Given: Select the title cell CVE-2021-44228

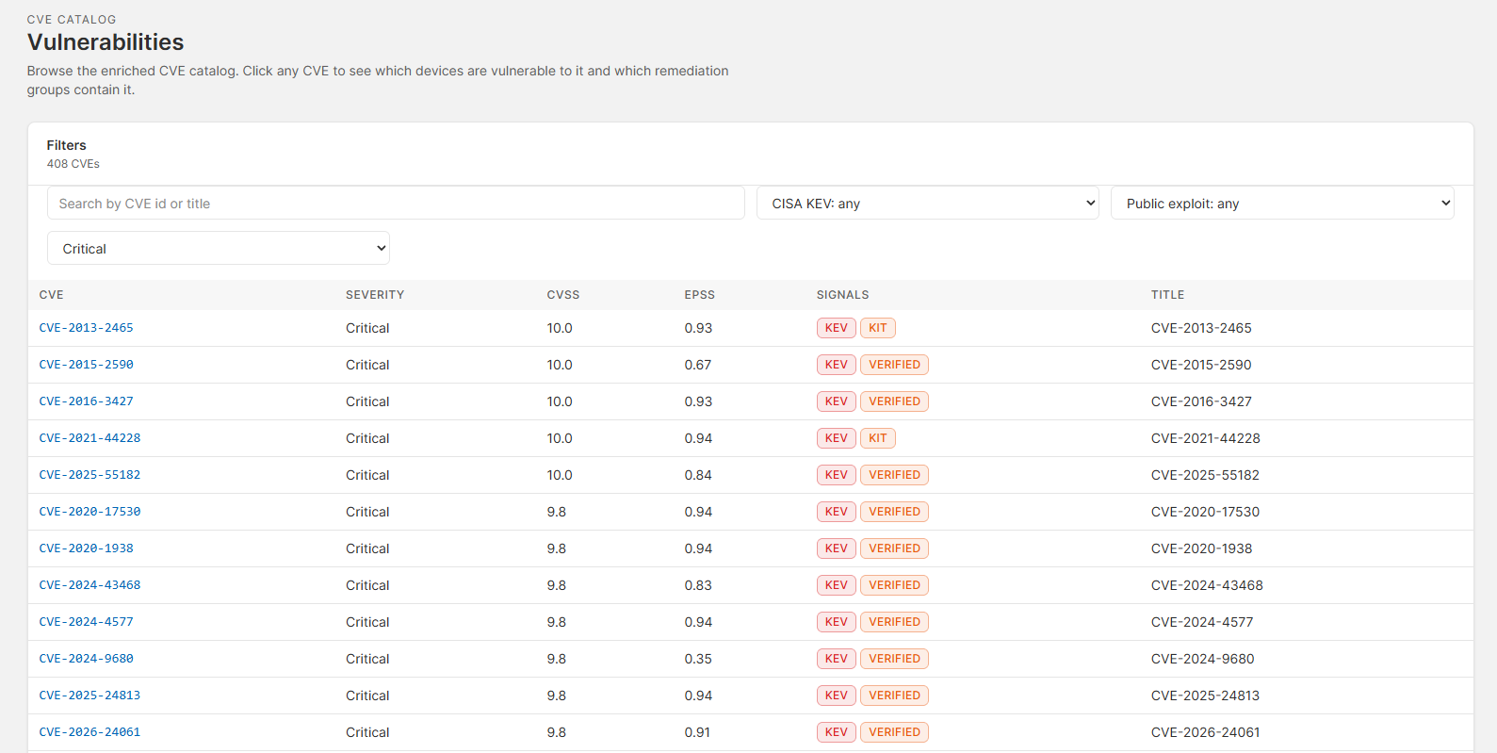Looking at the screenshot, I should [1205, 438].
